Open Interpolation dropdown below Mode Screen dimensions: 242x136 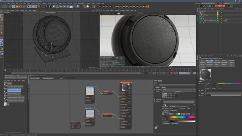pos(179,90)
